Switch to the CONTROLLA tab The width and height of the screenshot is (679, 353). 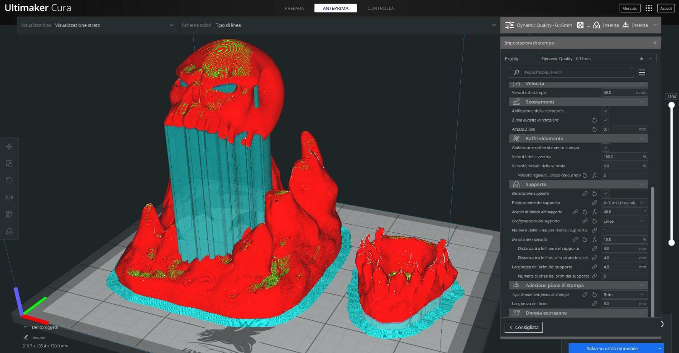pos(380,8)
